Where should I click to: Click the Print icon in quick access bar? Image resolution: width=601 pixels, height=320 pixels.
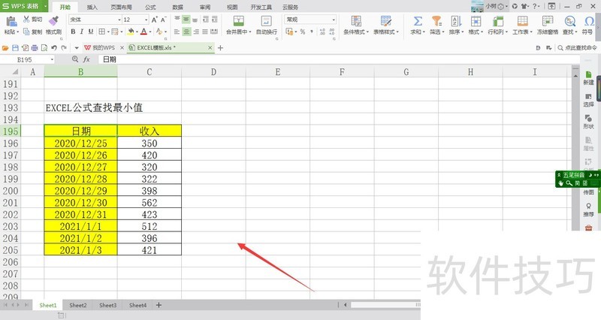[x=35, y=48]
